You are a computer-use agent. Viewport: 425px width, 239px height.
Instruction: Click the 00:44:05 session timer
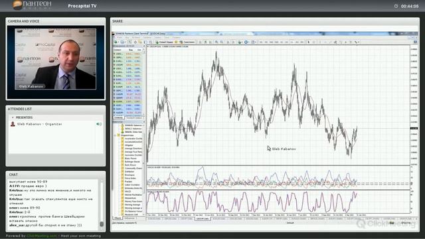pyautogui.click(x=410, y=6)
